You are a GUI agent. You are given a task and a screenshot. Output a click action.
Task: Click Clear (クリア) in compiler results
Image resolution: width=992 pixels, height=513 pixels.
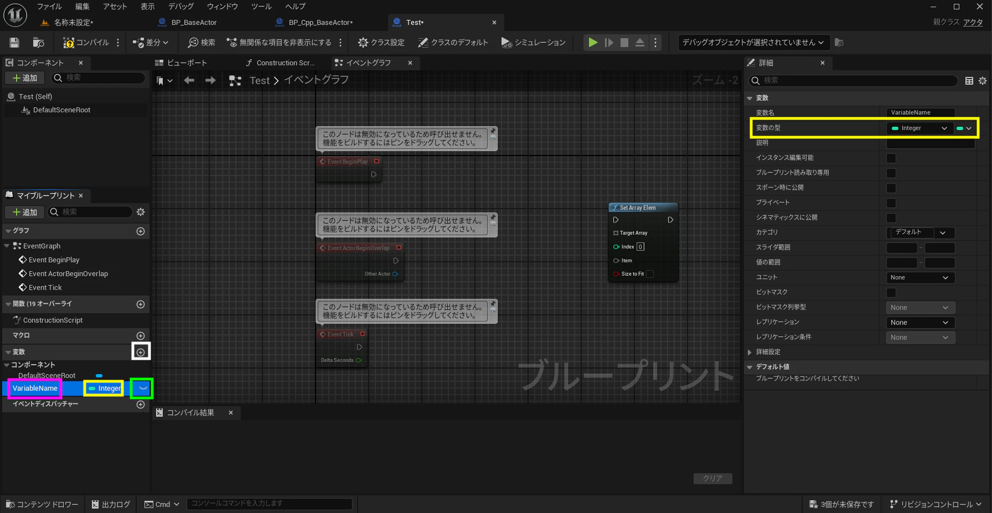712,479
